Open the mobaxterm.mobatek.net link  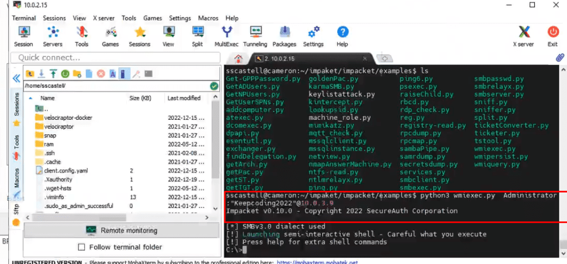pyautogui.click(x=317, y=262)
